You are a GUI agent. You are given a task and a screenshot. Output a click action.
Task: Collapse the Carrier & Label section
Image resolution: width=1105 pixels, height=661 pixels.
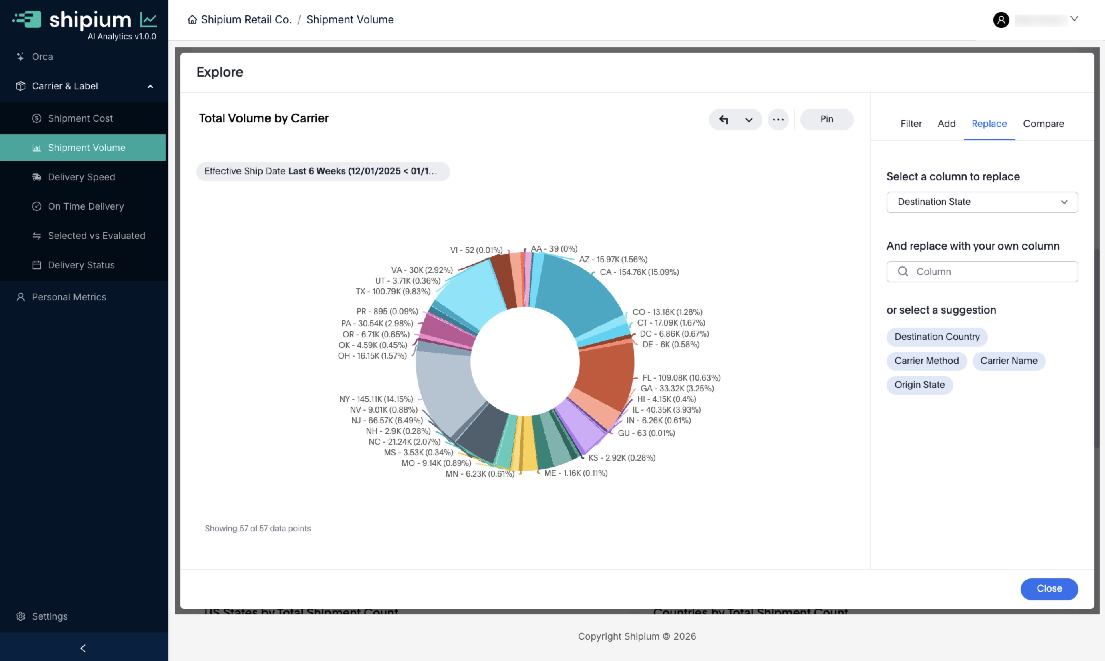(x=150, y=86)
